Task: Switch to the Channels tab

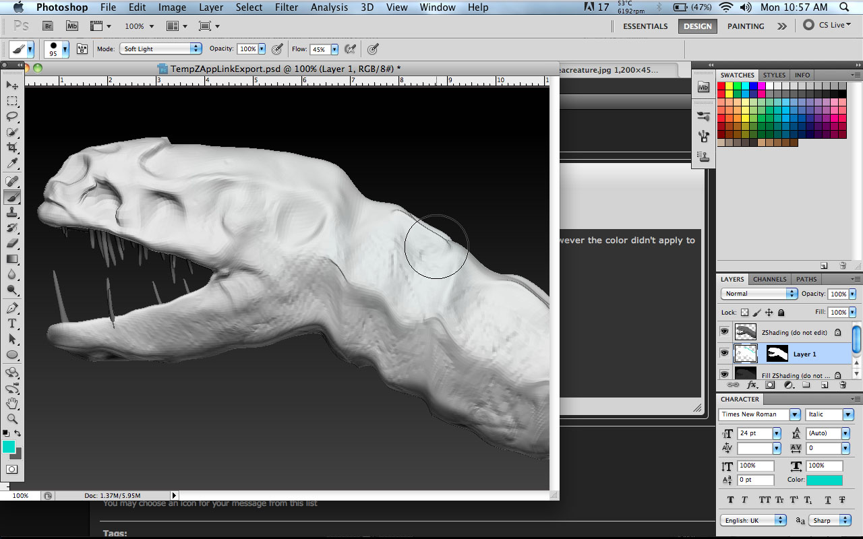Action: coord(769,279)
